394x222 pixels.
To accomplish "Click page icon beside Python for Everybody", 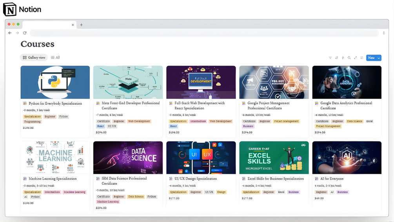I will (x=25, y=103).
